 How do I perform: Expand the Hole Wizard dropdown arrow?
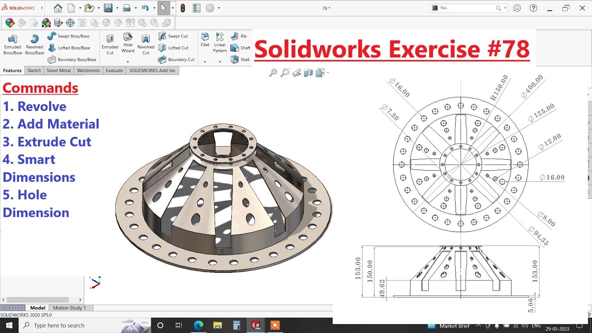coord(128,62)
